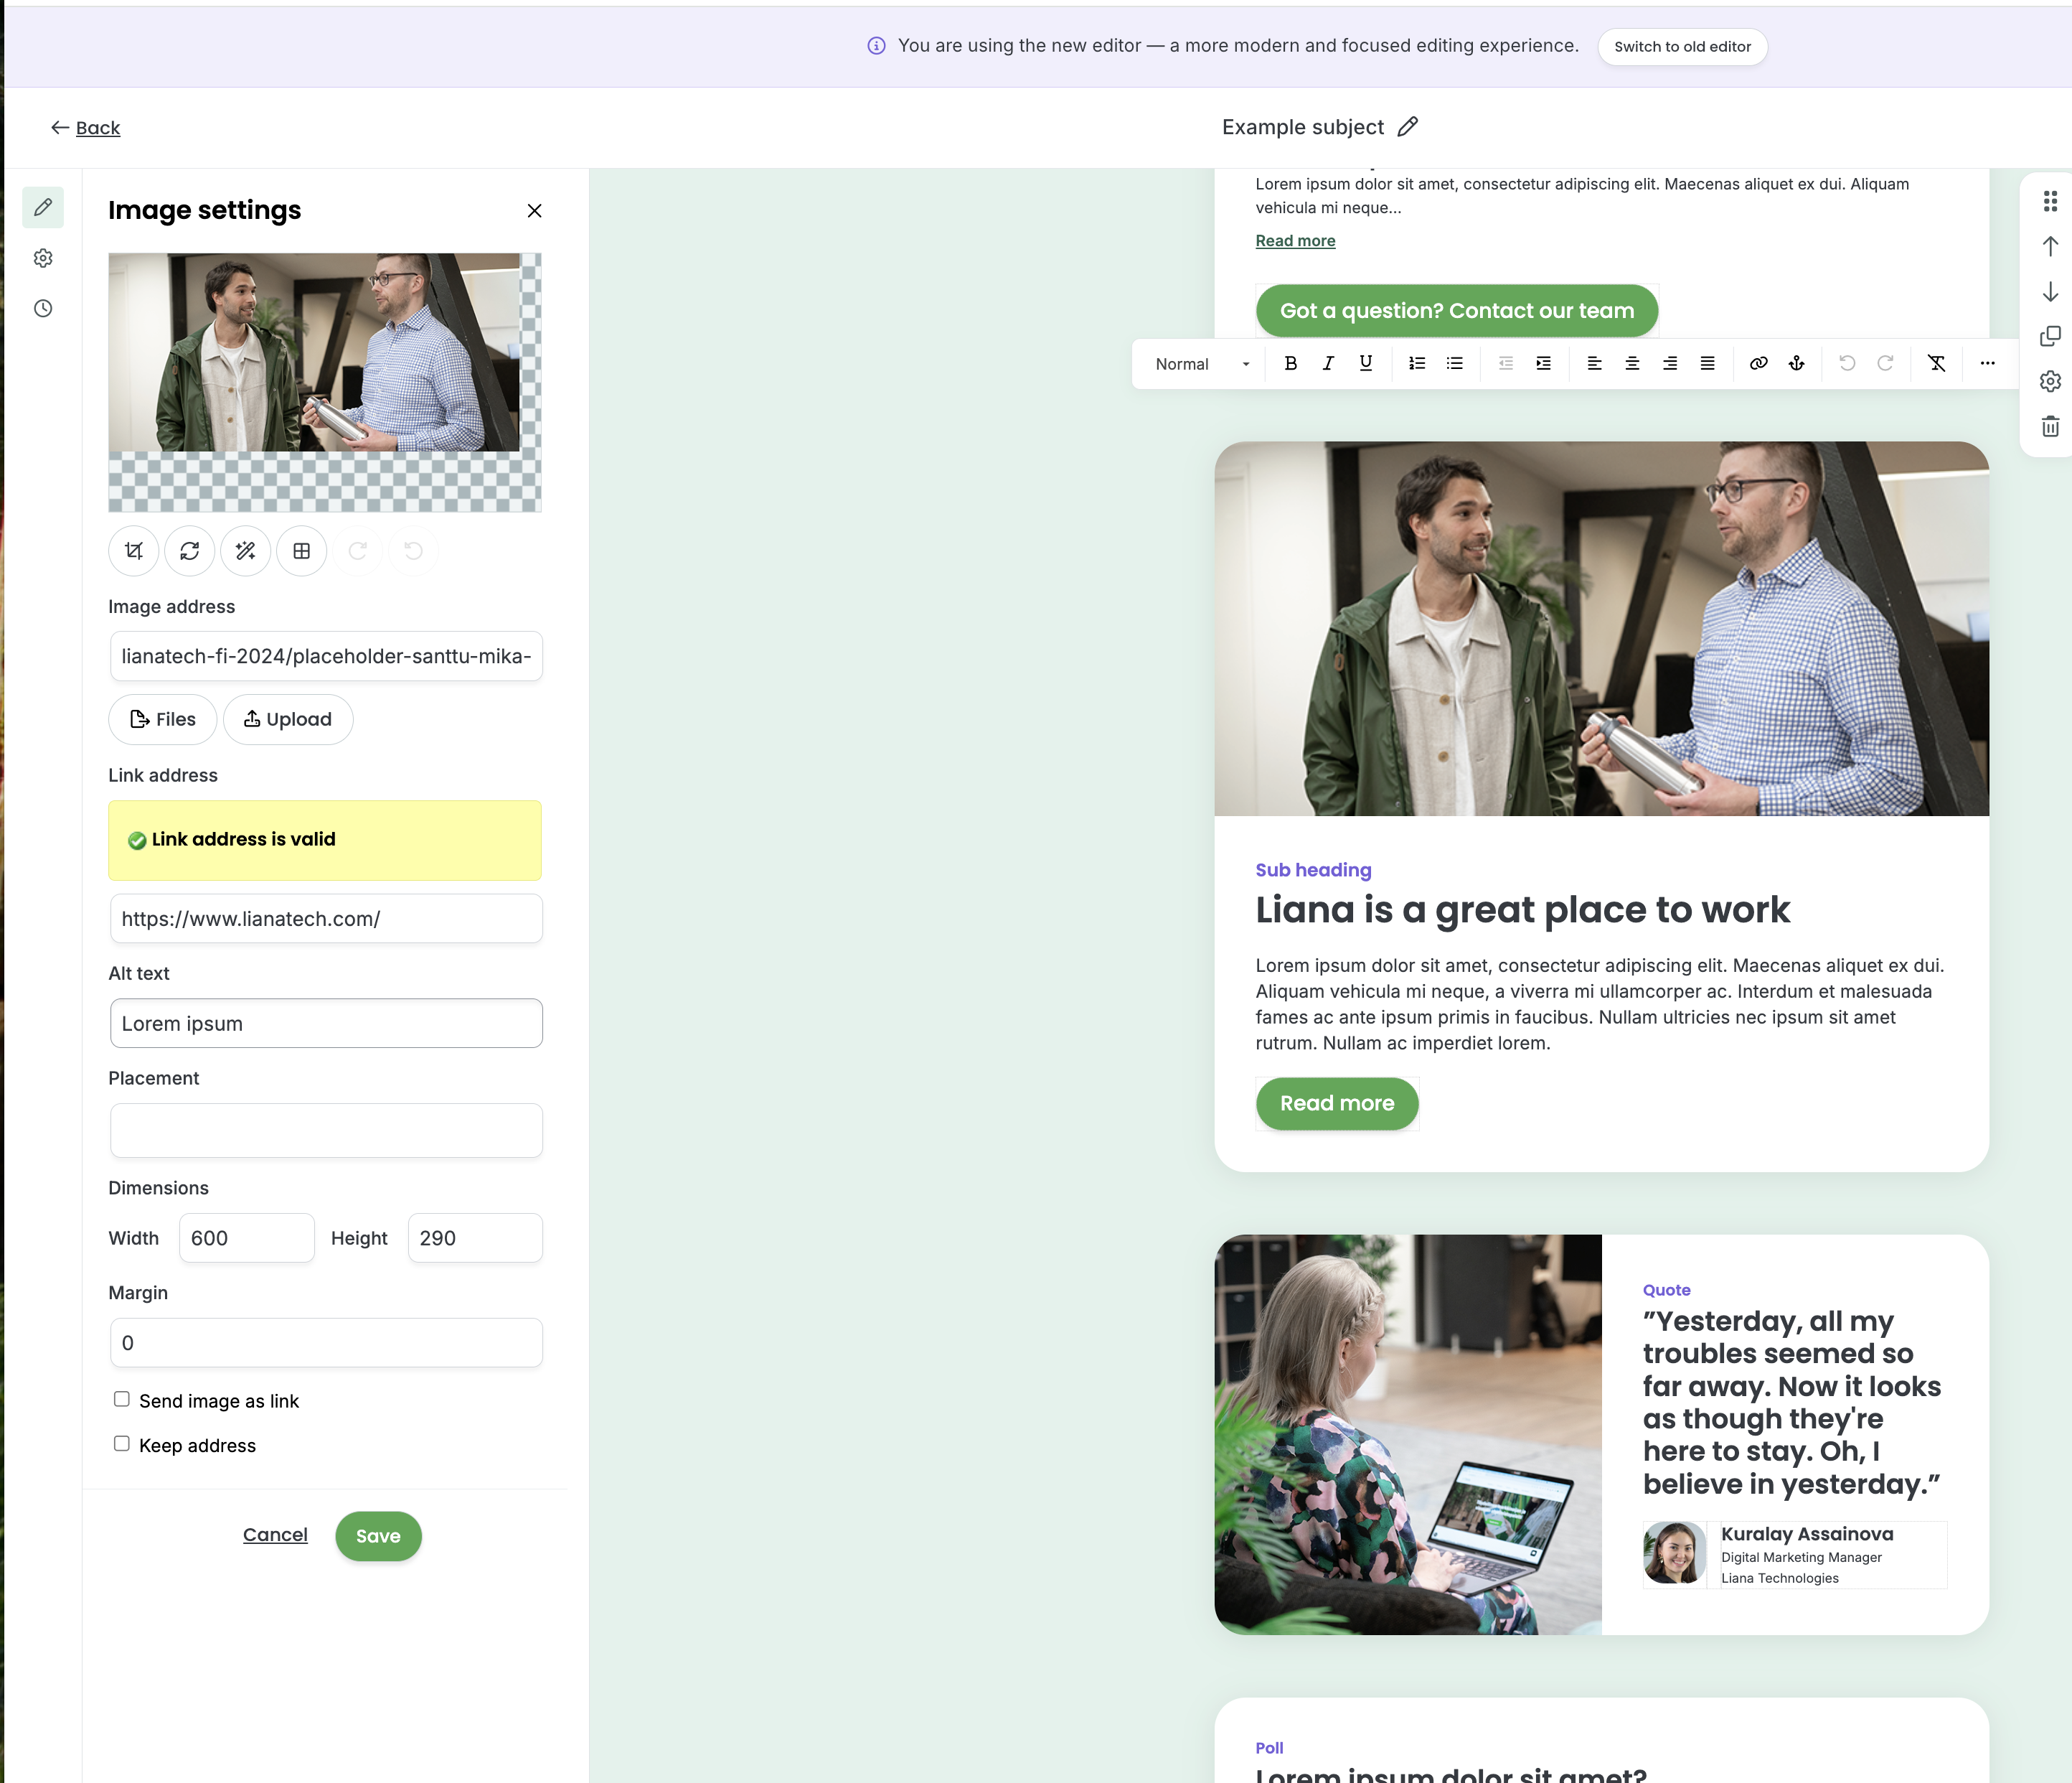Clear text formatting
Image resolution: width=2072 pixels, height=1783 pixels.
click(1937, 364)
